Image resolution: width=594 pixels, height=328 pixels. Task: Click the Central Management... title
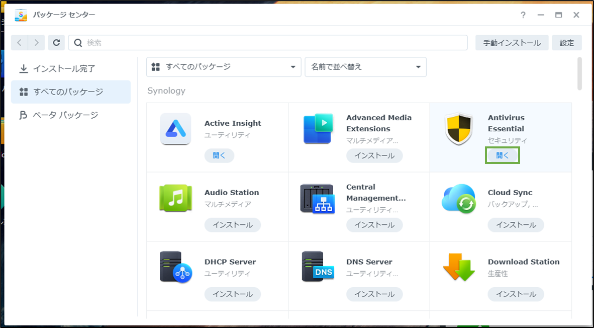tap(376, 193)
